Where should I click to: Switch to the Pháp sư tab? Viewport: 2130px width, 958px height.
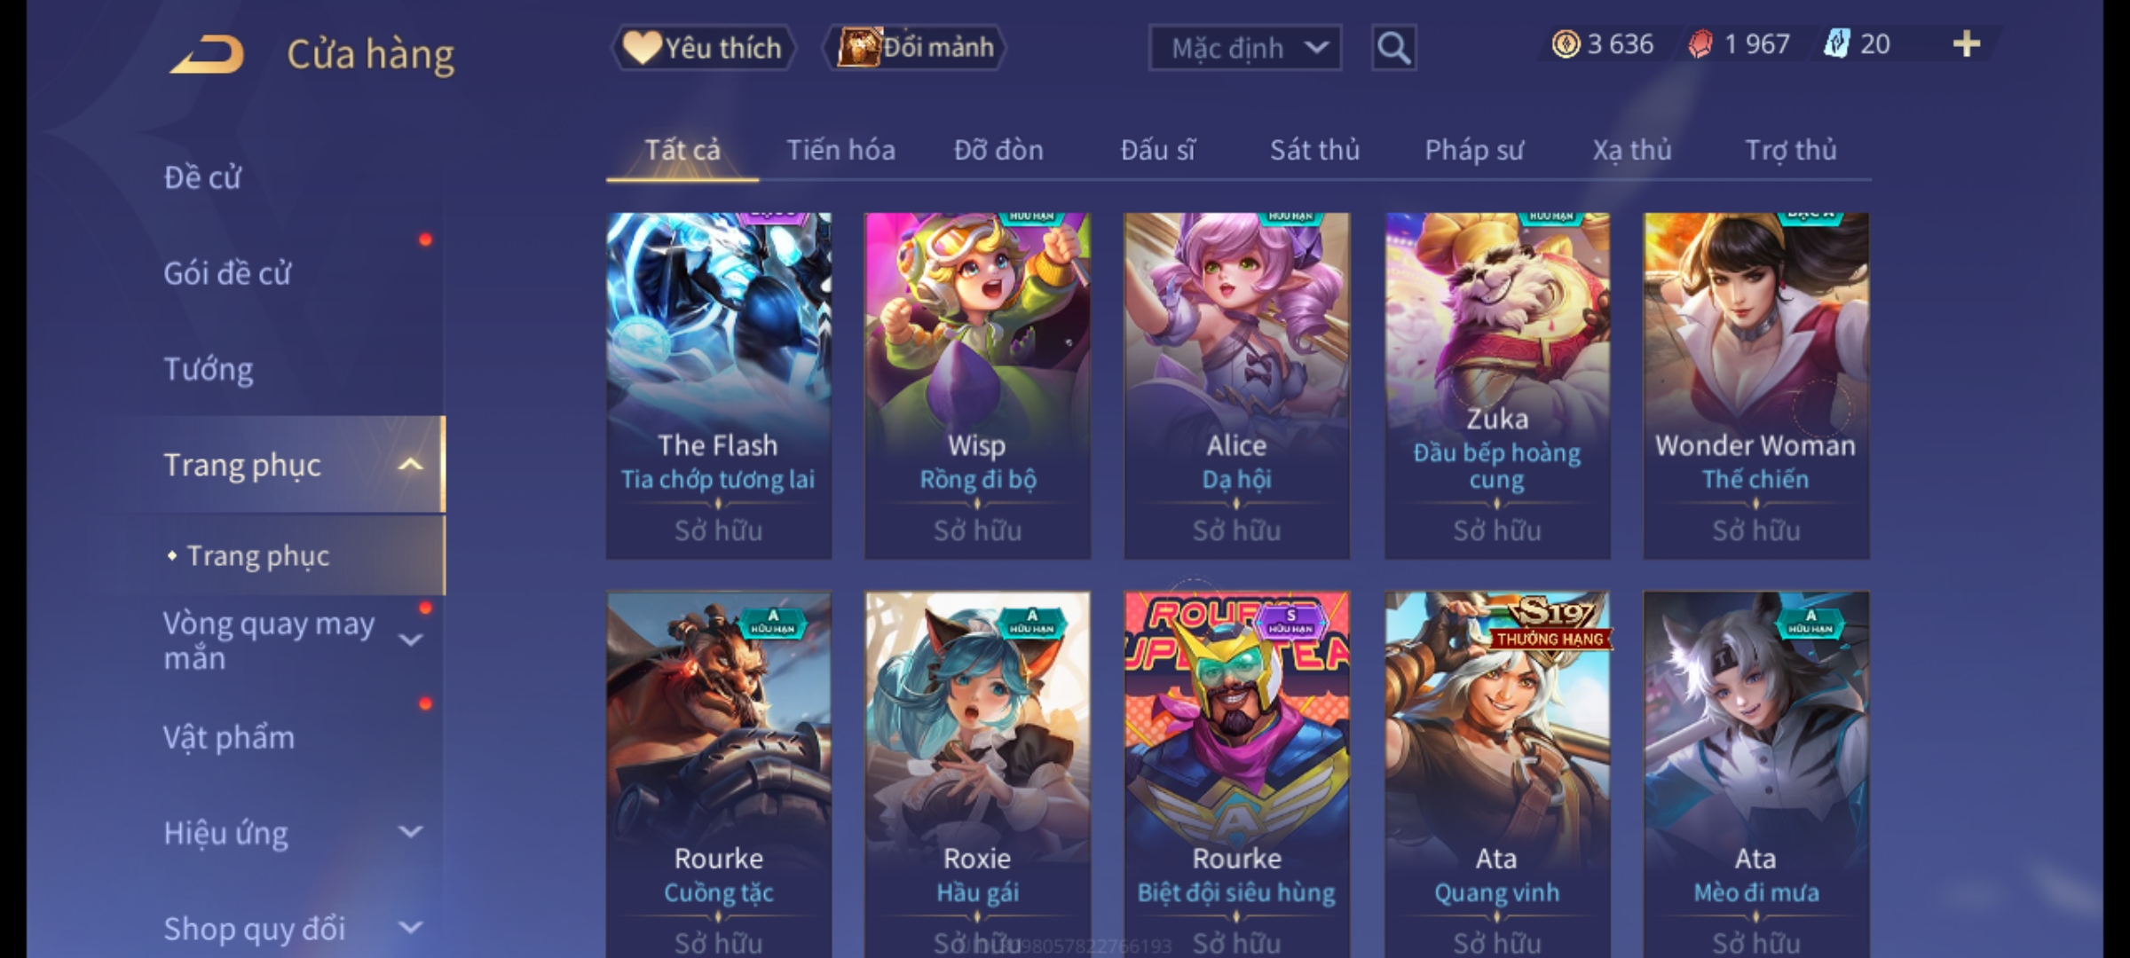(1473, 150)
